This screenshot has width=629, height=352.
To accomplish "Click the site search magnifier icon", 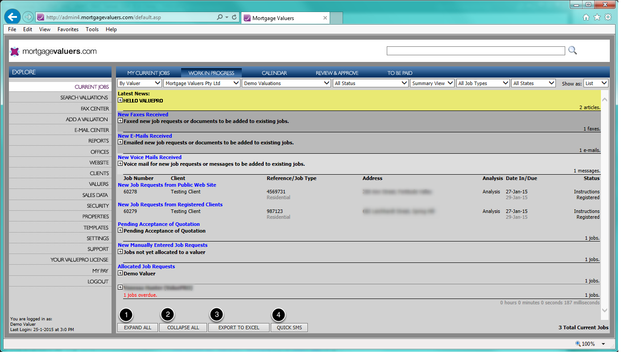I will point(572,50).
